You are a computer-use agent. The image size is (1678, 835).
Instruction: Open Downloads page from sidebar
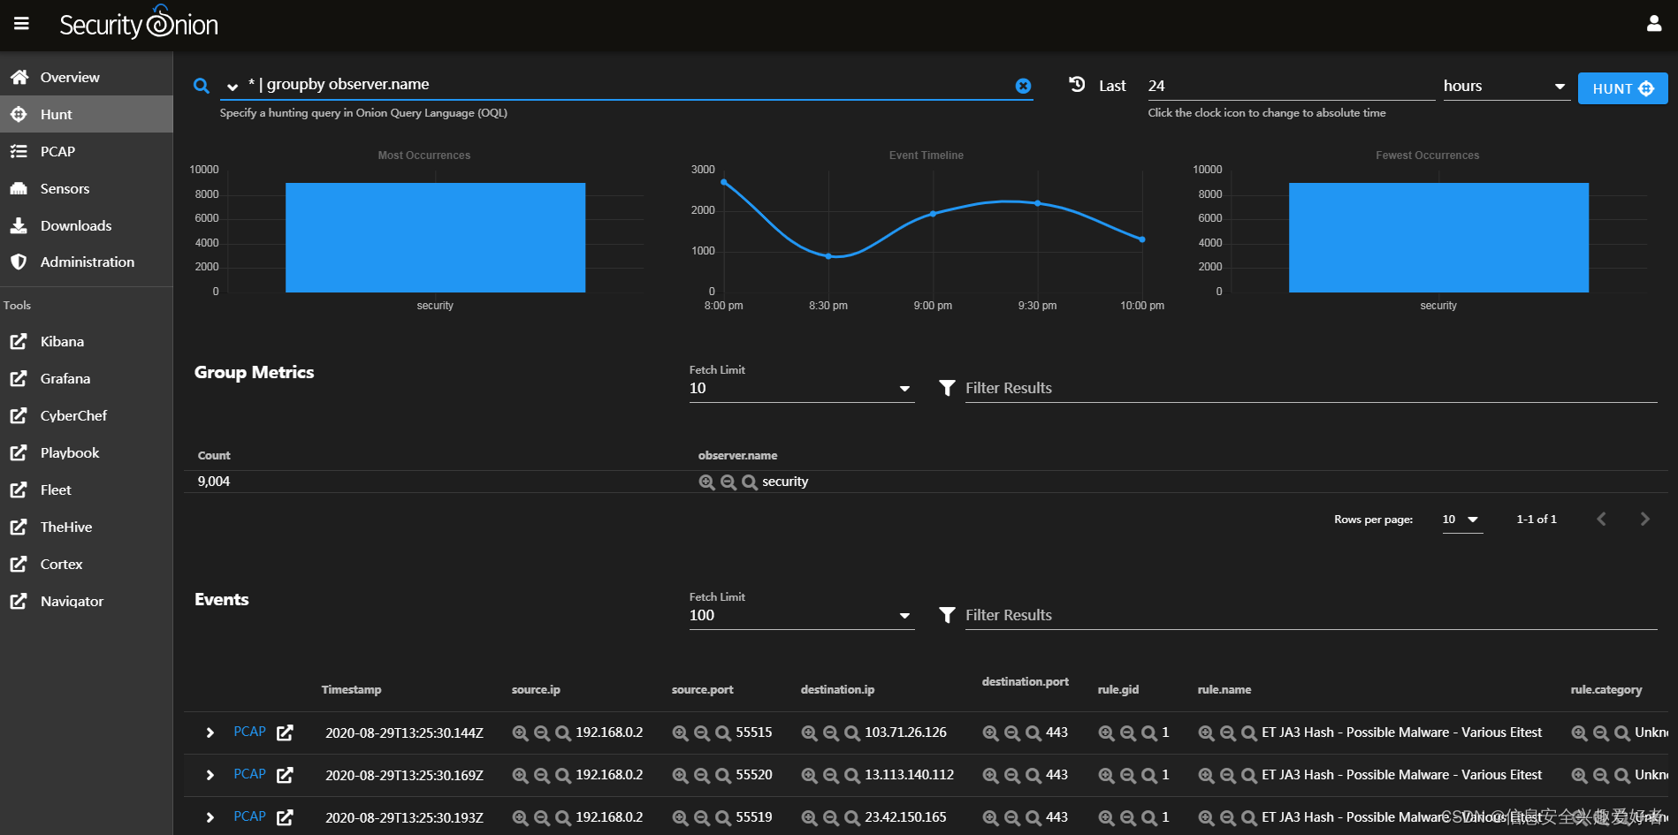click(x=86, y=225)
